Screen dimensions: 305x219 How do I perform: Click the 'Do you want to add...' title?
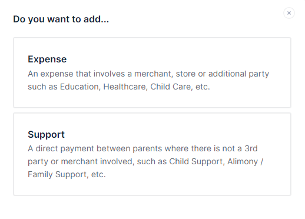pos(61,19)
